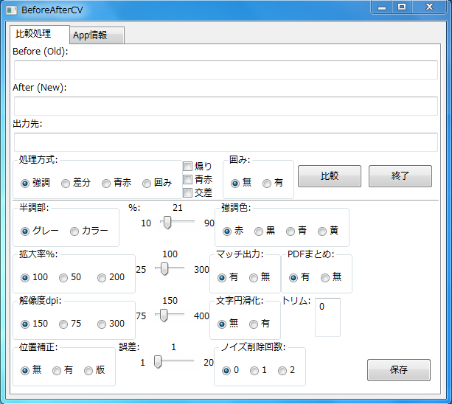Set 位置補正 to 無
The image size is (452, 404).
(x=31, y=370)
